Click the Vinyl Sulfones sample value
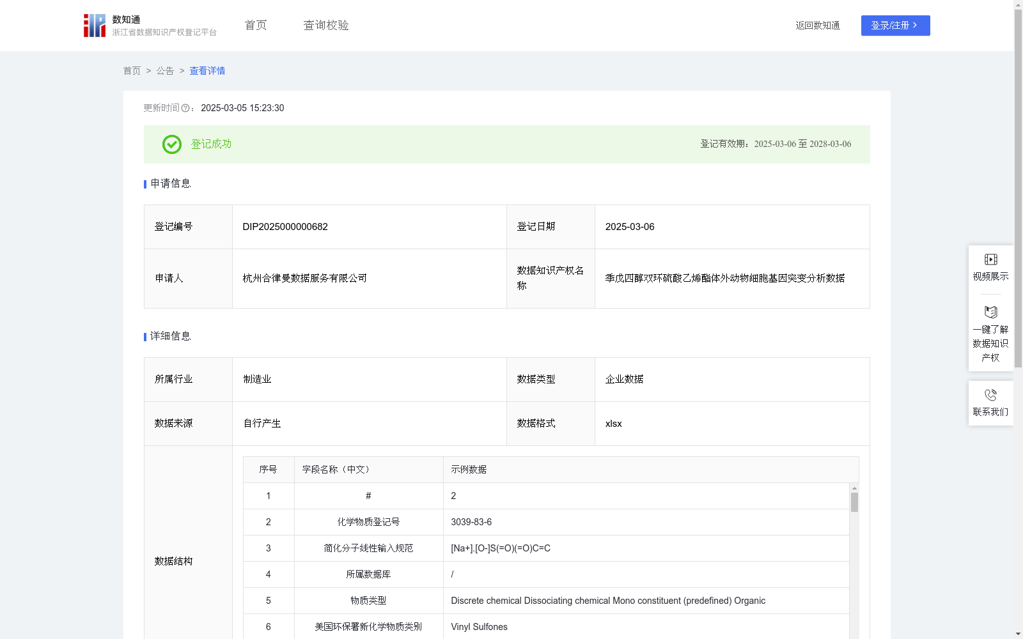 pyautogui.click(x=479, y=627)
